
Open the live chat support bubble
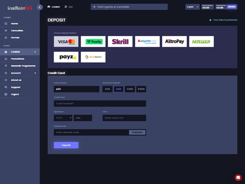[x=238, y=178]
